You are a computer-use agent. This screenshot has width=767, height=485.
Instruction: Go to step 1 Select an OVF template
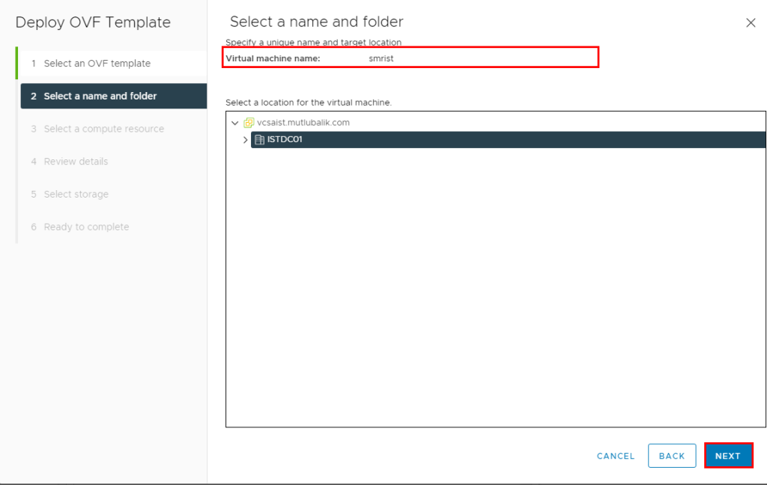pos(112,64)
